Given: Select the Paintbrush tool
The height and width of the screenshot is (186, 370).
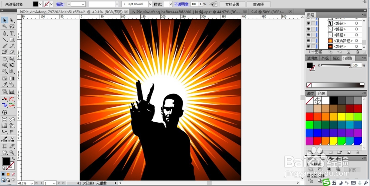Looking at the screenshot, I should [x=4, y=46].
